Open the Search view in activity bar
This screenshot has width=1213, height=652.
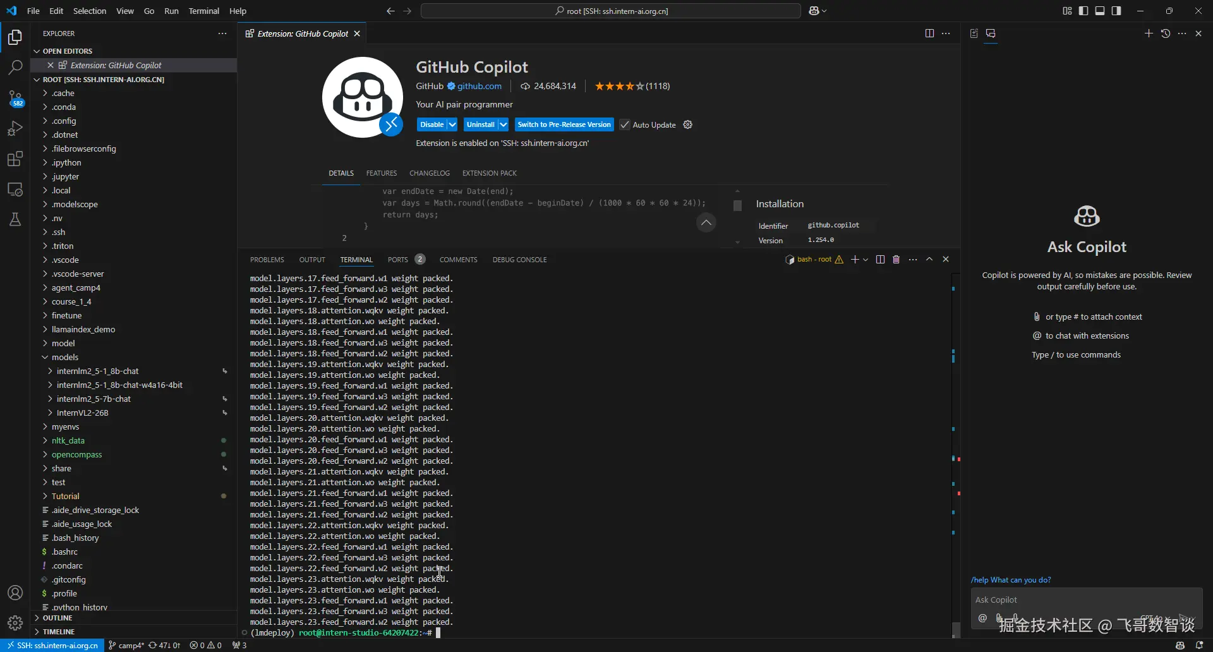pos(15,67)
